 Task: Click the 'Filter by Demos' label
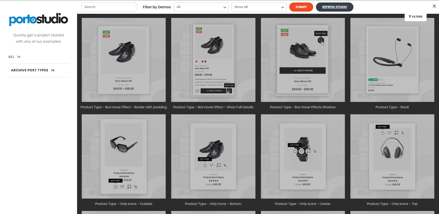coord(157,7)
